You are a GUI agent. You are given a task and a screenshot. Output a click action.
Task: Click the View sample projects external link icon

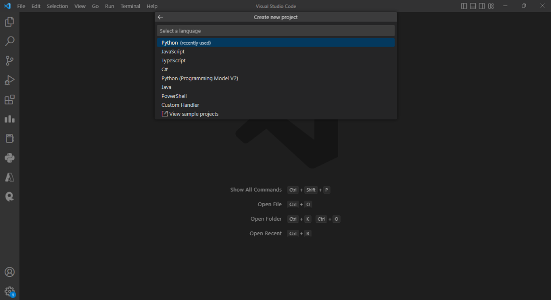point(164,114)
